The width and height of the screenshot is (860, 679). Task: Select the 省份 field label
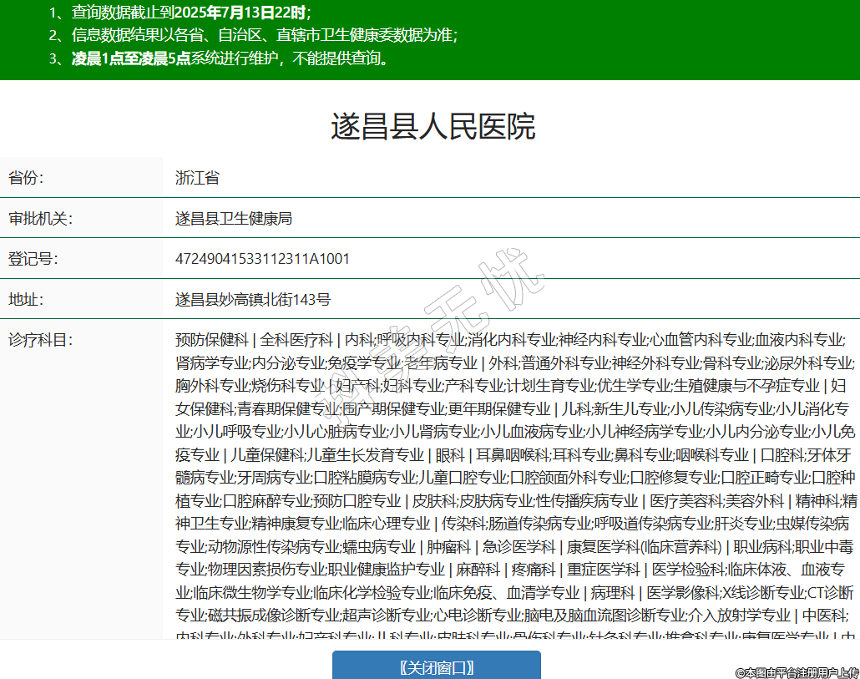click(26, 178)
